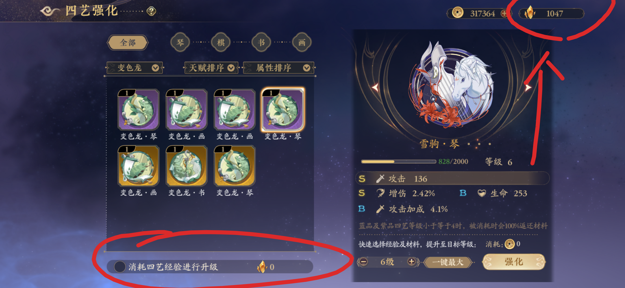Decrease target level with minus button
625x288 pixels.
pyautogui.click(x=363, y=262)
